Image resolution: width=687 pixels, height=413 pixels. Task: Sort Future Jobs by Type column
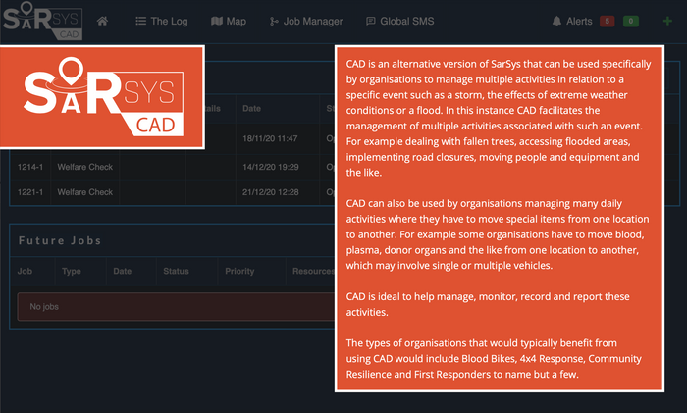tap(72, 271)
